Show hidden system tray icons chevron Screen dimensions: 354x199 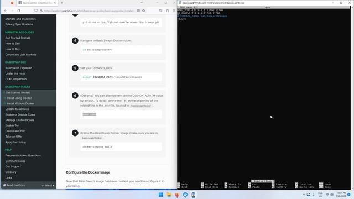coord(304,195)
